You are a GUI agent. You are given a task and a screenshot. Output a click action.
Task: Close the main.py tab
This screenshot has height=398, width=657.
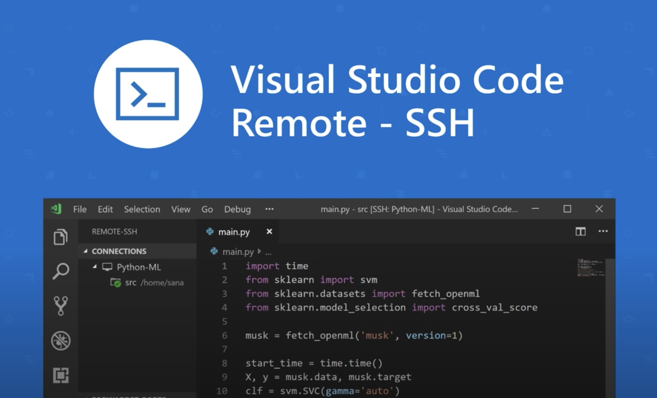(x=269, y=232)
